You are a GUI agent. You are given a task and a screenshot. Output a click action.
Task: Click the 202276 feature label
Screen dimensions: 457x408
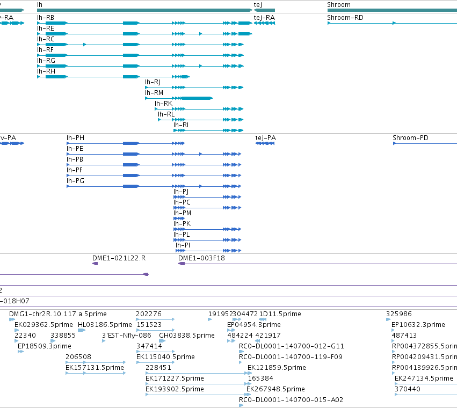[148, 314]
